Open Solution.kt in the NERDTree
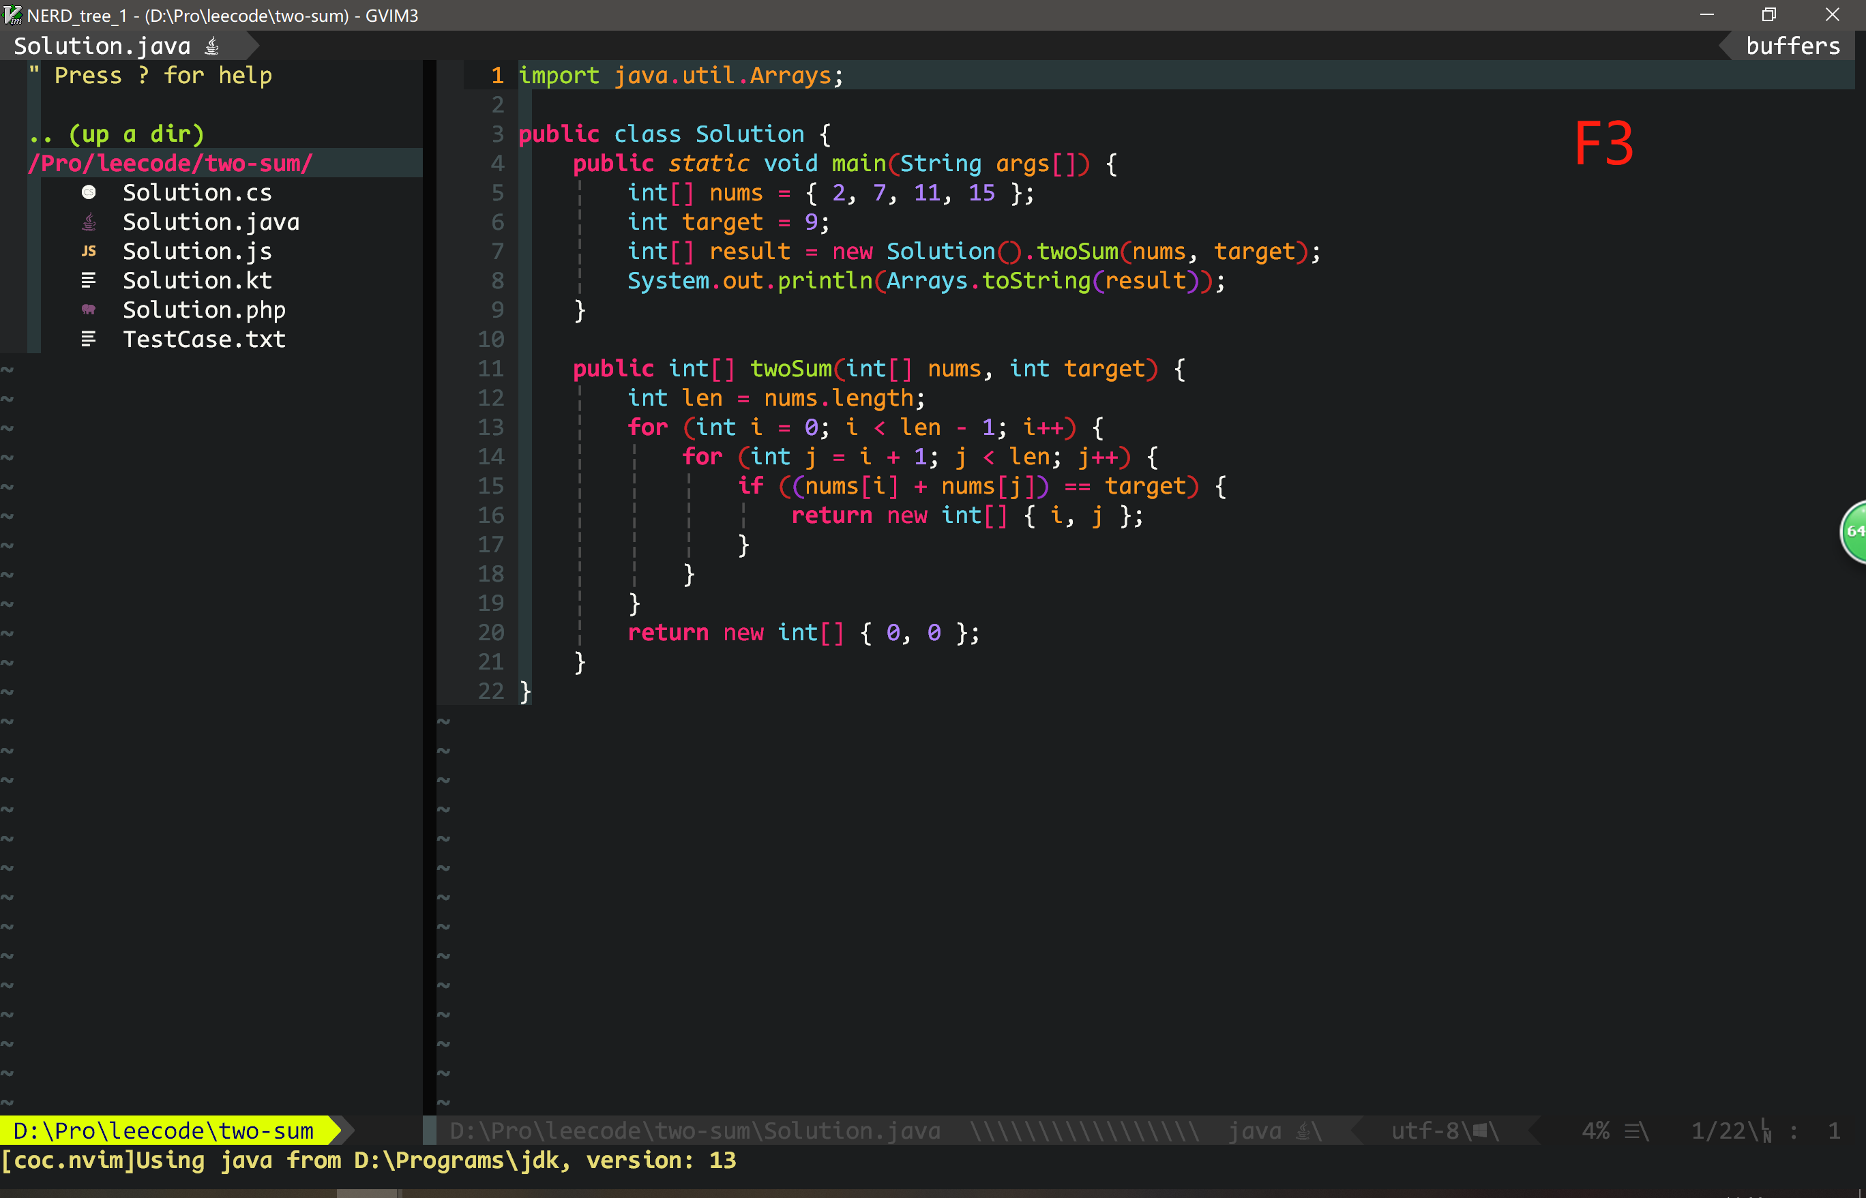 click(197, 280)
